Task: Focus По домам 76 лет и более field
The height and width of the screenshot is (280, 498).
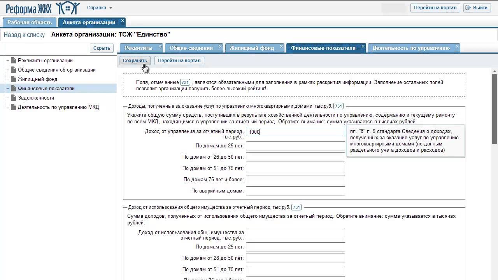Action: pyautogui.click(x=295, y=180)
